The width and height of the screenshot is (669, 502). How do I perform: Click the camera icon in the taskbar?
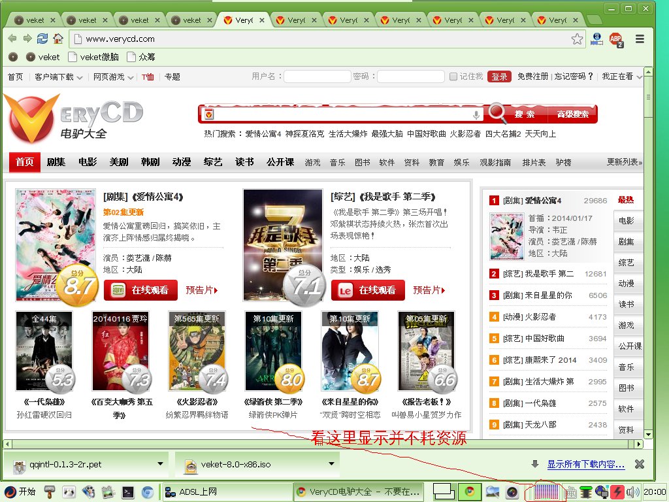click(x=512, y=492)
